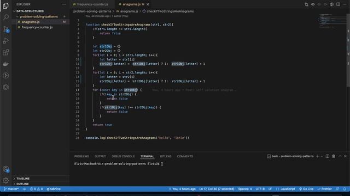
Task: Open errors and warnings count in status bar
Action: (x=37, y=189)
